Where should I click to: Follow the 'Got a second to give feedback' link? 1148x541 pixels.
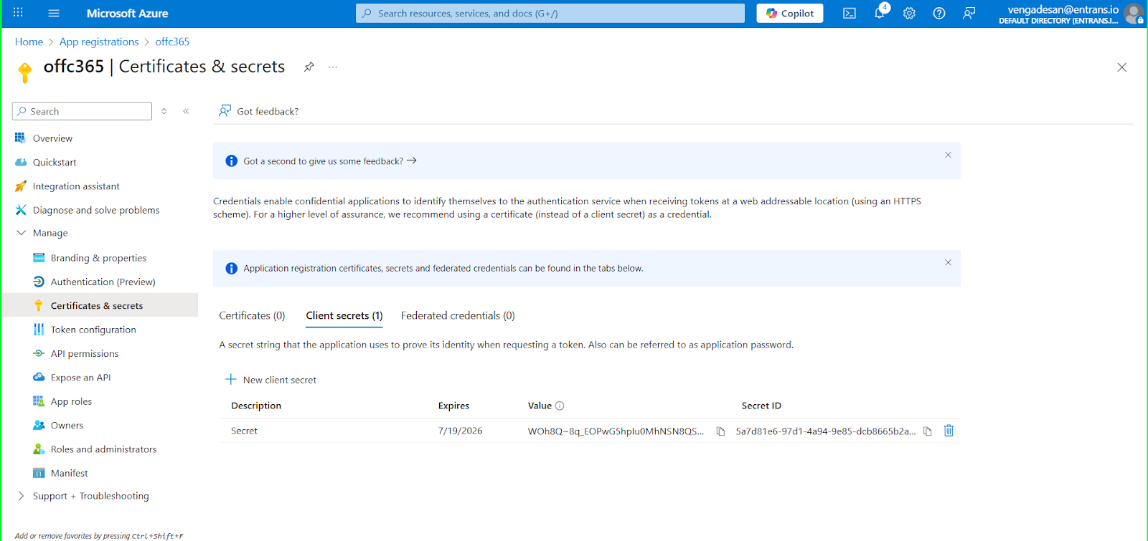(330, 161)
